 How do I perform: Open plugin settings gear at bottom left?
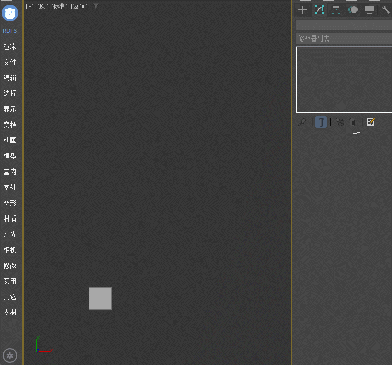pyautogui.click(x=10, y=356)
